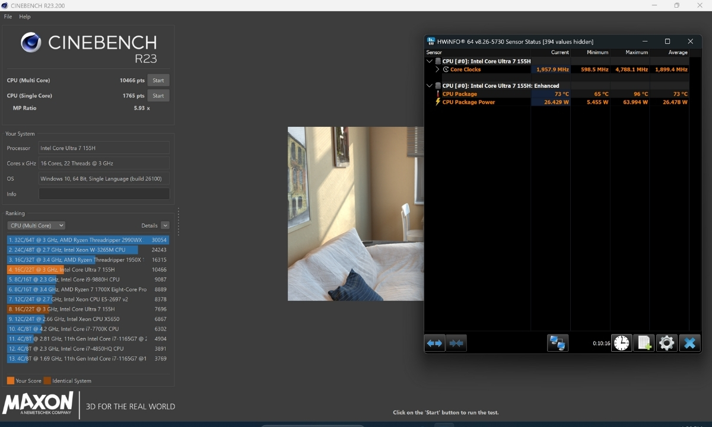Open the File menu in Cinebench
This screenshot has height=427, width=712.
point(8,17)
